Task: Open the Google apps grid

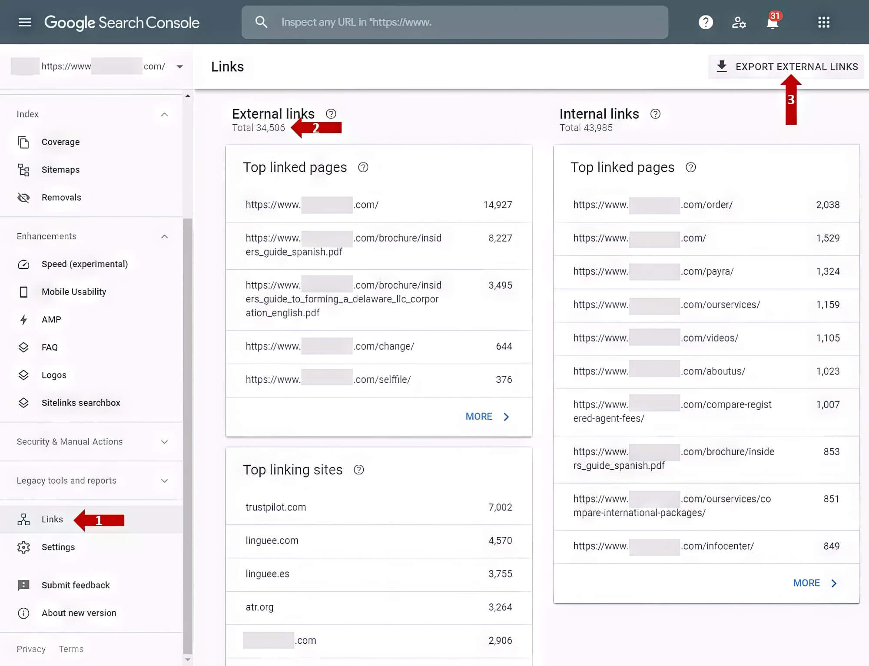Action: click(x=824, y=22)
